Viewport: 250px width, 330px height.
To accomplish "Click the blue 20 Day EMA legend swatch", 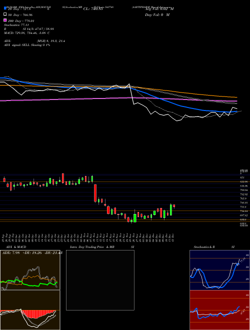I will 5,8.
